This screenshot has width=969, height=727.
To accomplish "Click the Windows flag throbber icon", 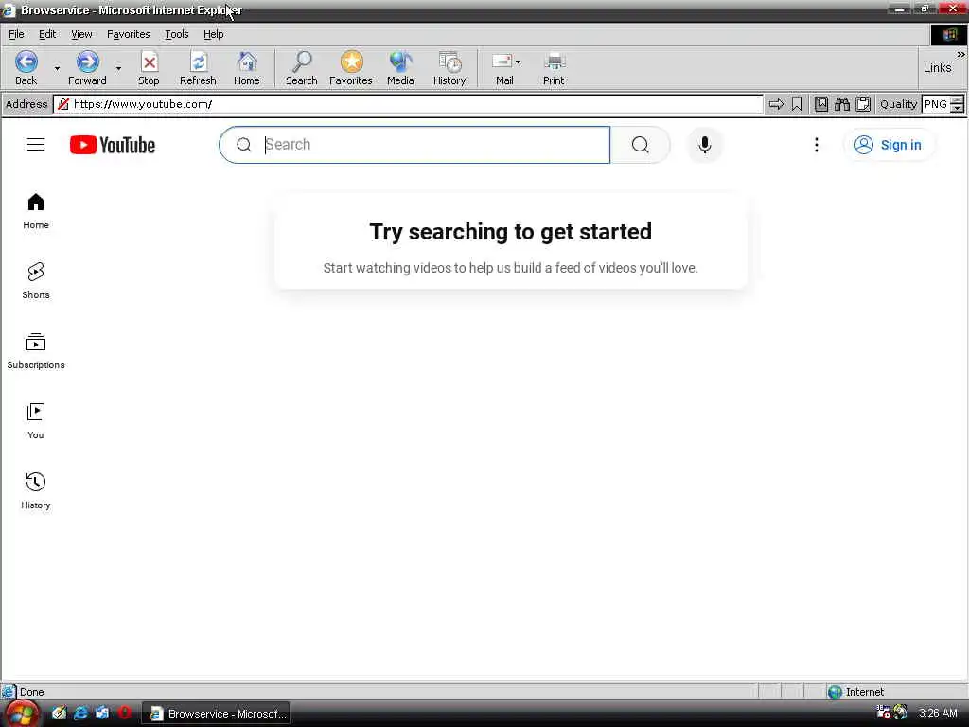I will coord(949,35).
